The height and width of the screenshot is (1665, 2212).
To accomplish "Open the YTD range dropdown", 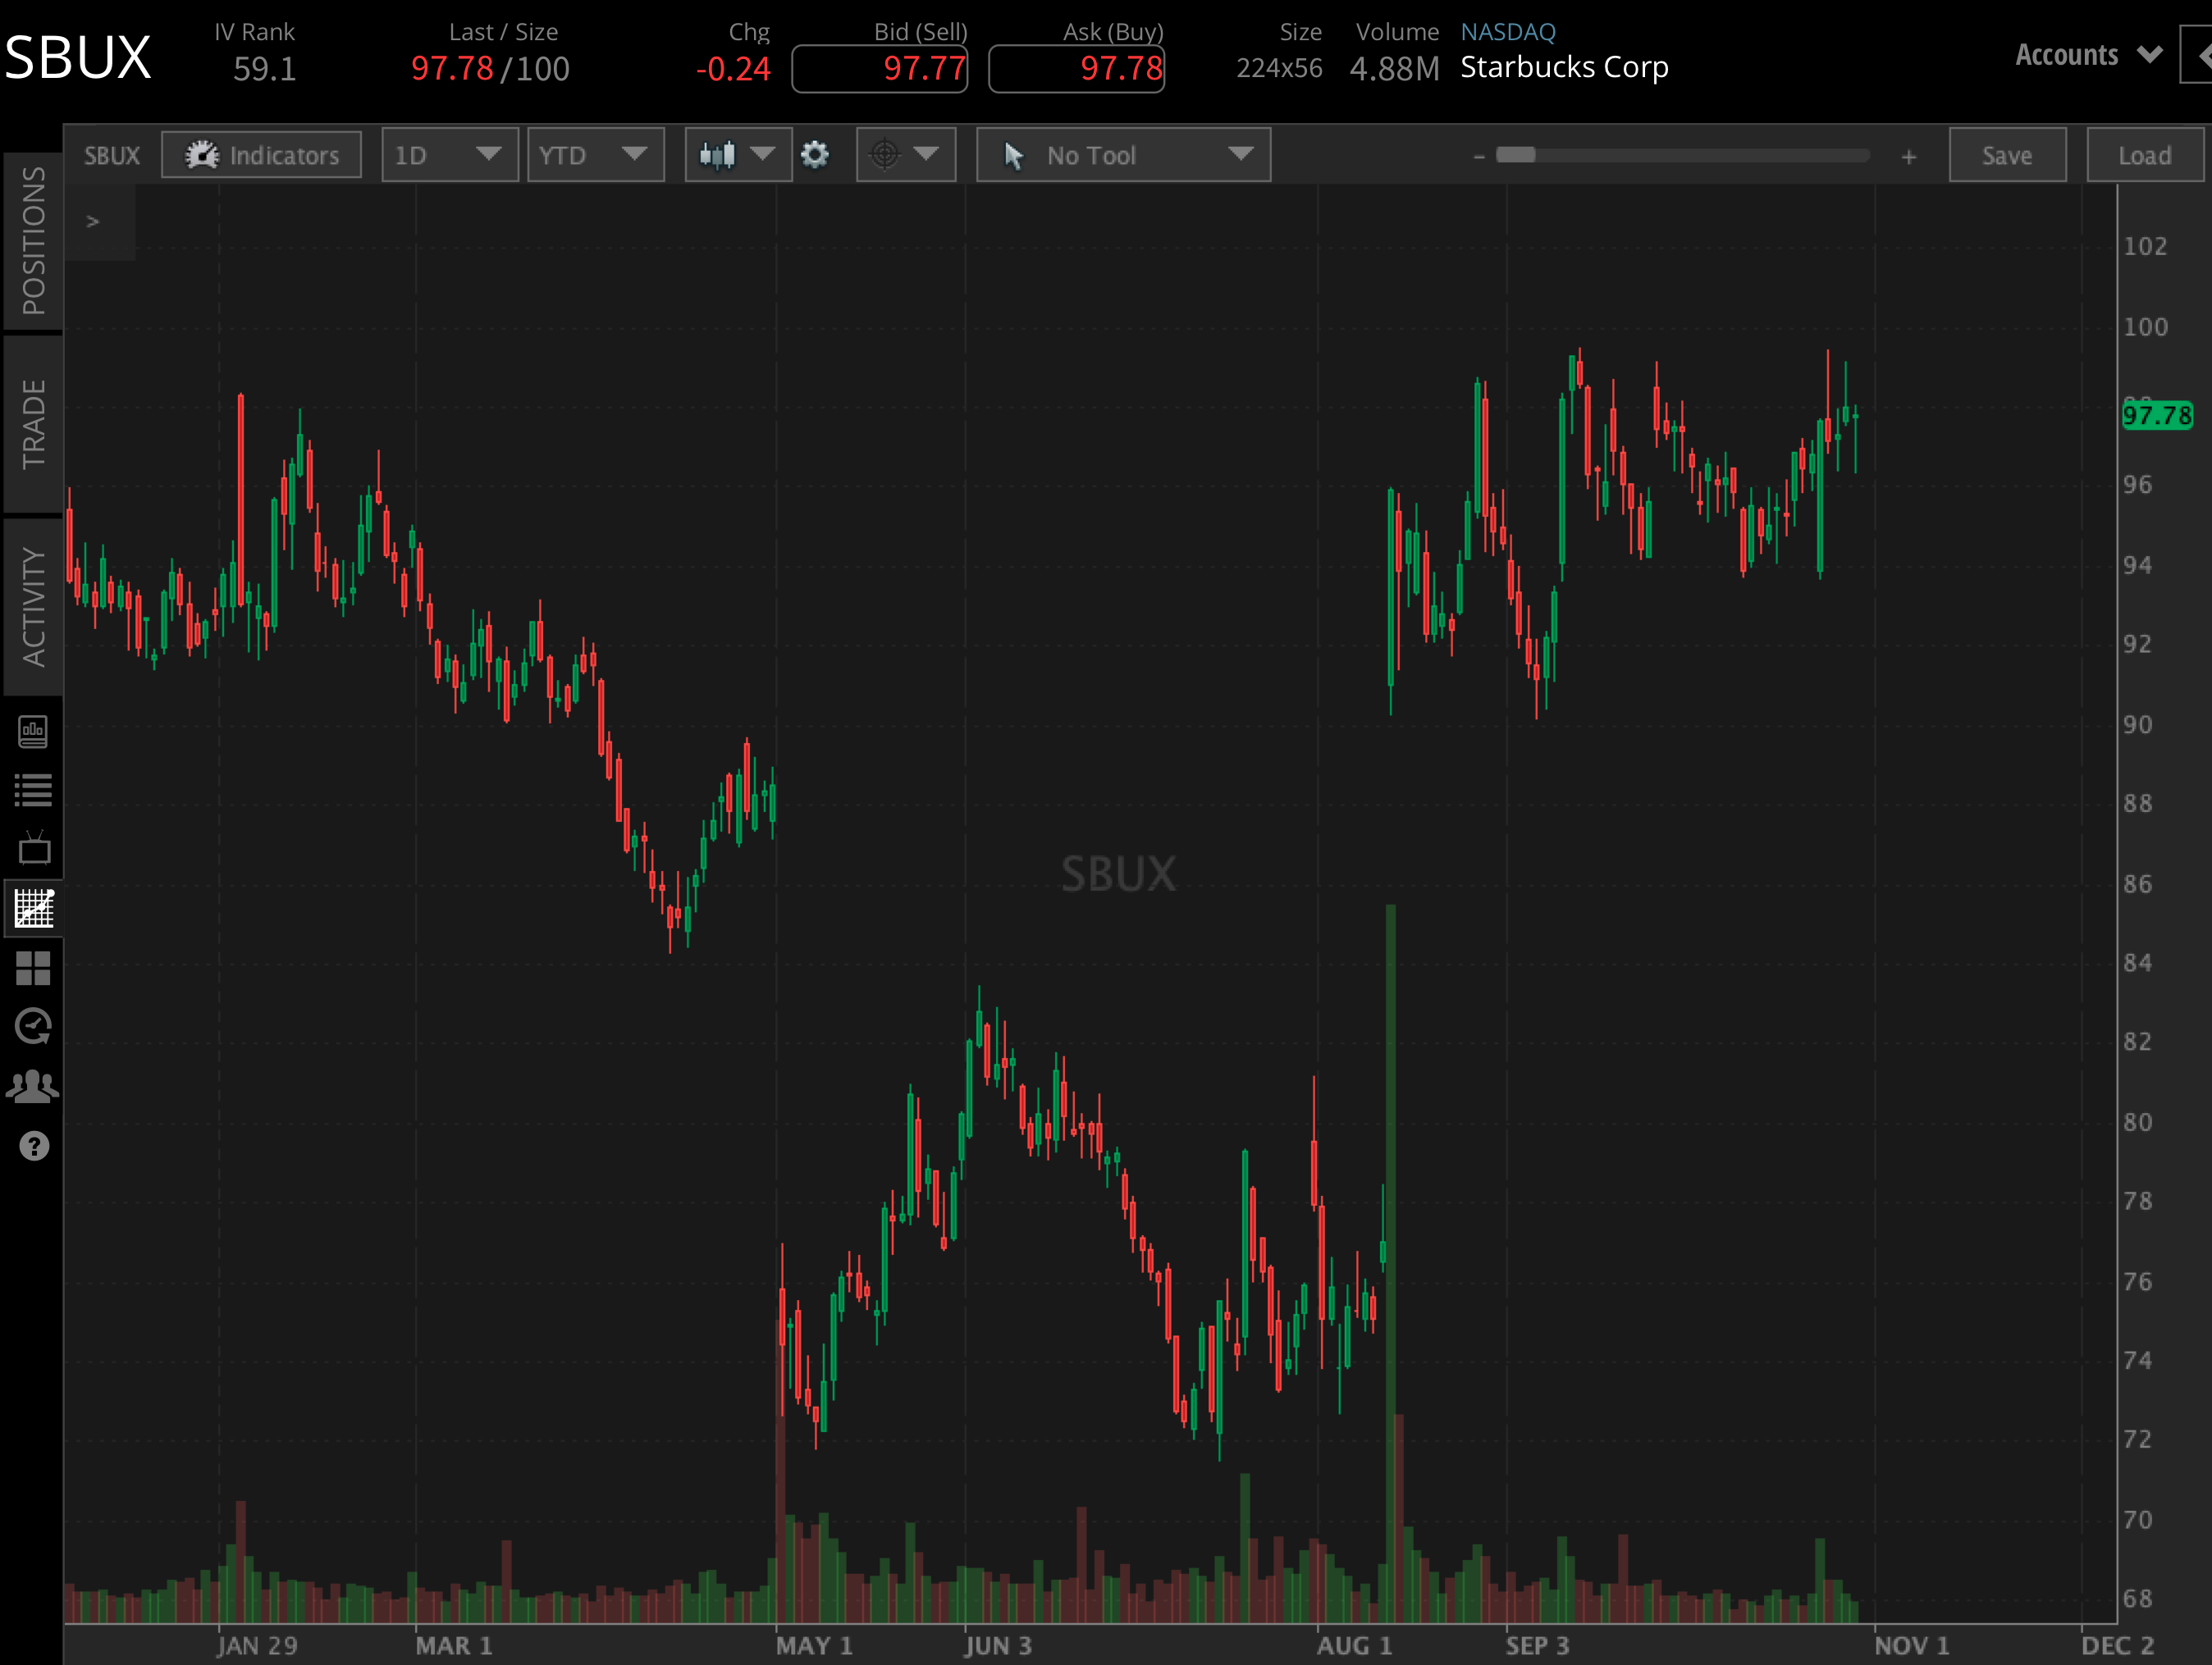I will click(596, 155).
